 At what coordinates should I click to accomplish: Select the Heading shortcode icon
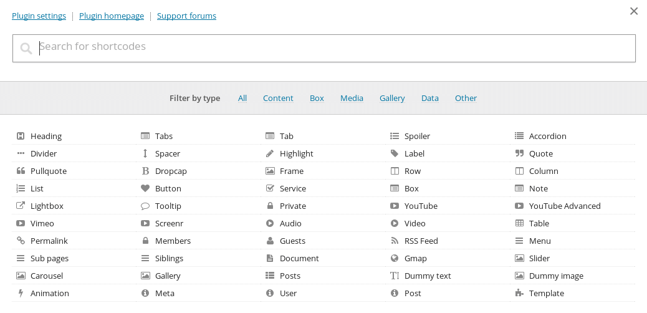tap(21, 136)
